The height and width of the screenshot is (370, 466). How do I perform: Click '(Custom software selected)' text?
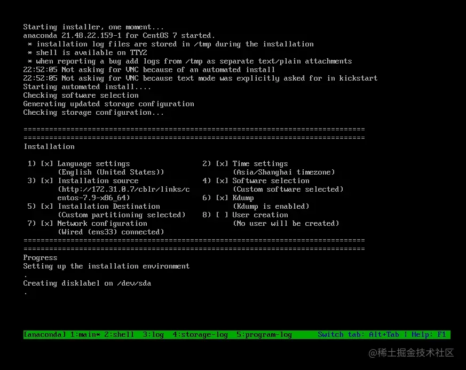coord(288,190)
